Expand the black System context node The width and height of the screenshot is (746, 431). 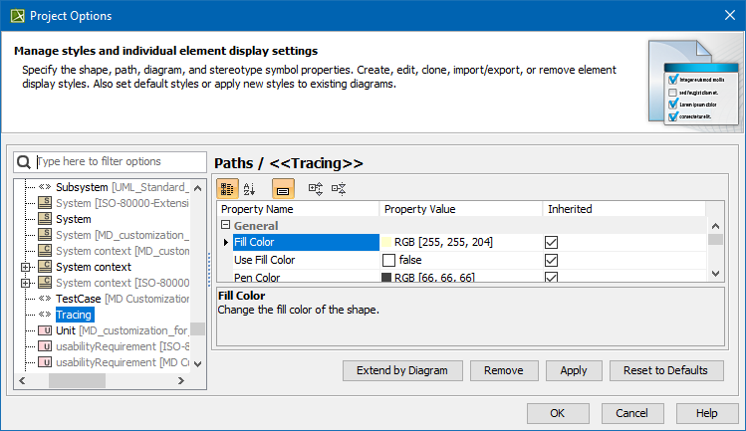(26, 267)
